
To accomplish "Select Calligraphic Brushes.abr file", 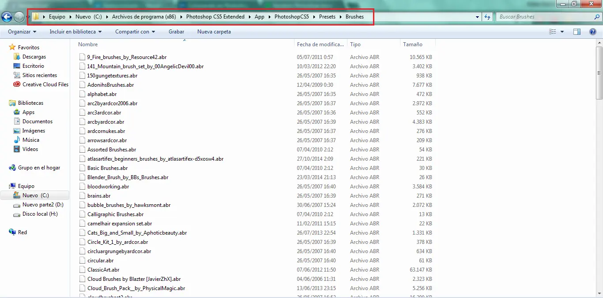I will (115, 214).
